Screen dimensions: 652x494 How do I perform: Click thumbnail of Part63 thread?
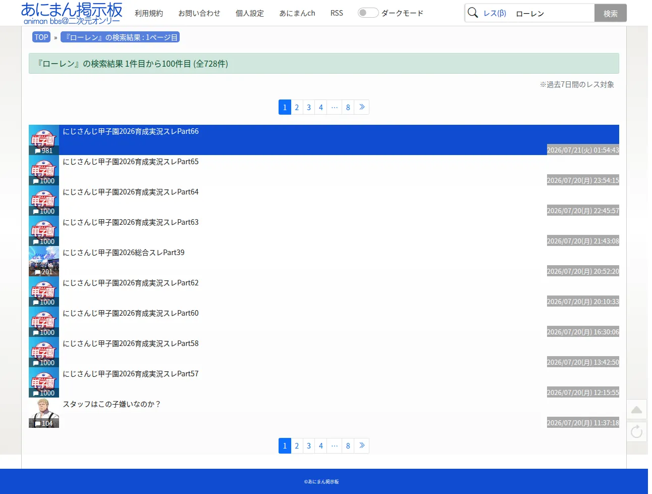pyautogui.click(x=44, y=231)
